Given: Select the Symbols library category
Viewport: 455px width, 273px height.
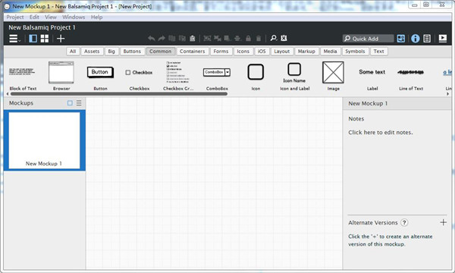Looking at the screenshot, I should pos(355,52).
